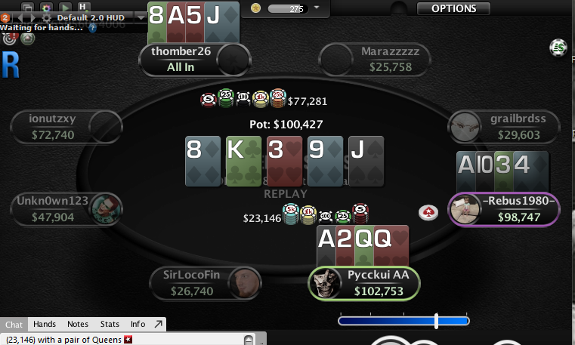
Task: Click the OPTIONS button
Action: point(453,8)
